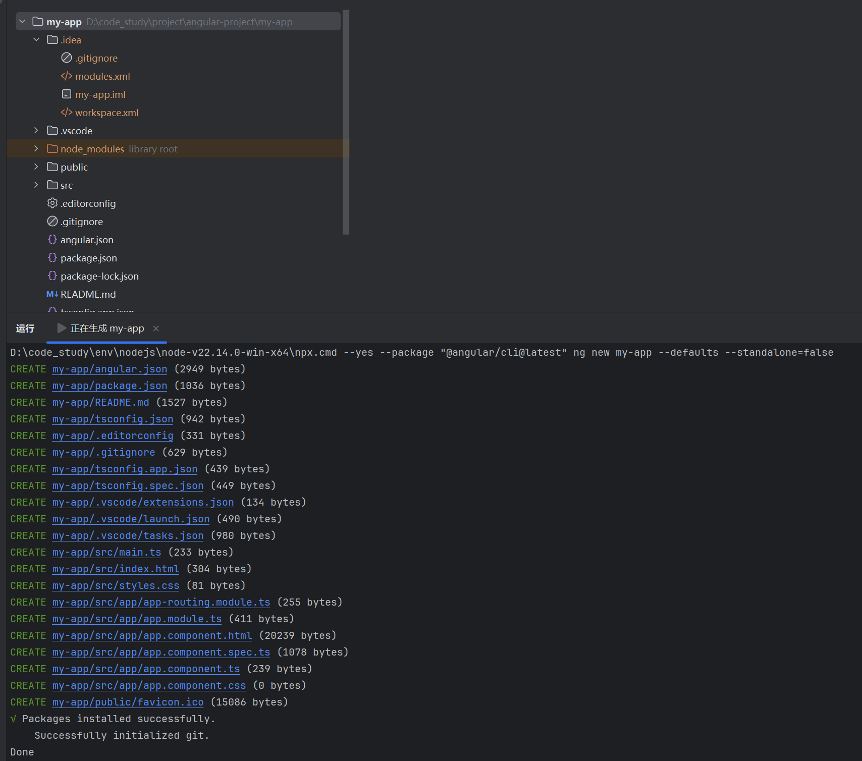Collapse the my-app project root

coord(22,21)
